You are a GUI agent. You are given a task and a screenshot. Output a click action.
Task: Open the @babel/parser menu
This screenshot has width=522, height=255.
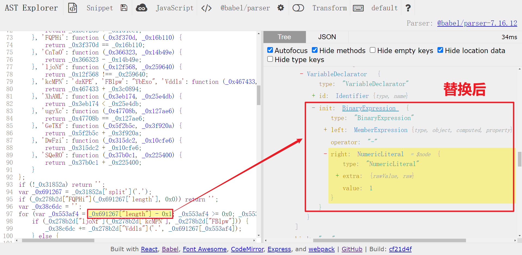(245, 8)
